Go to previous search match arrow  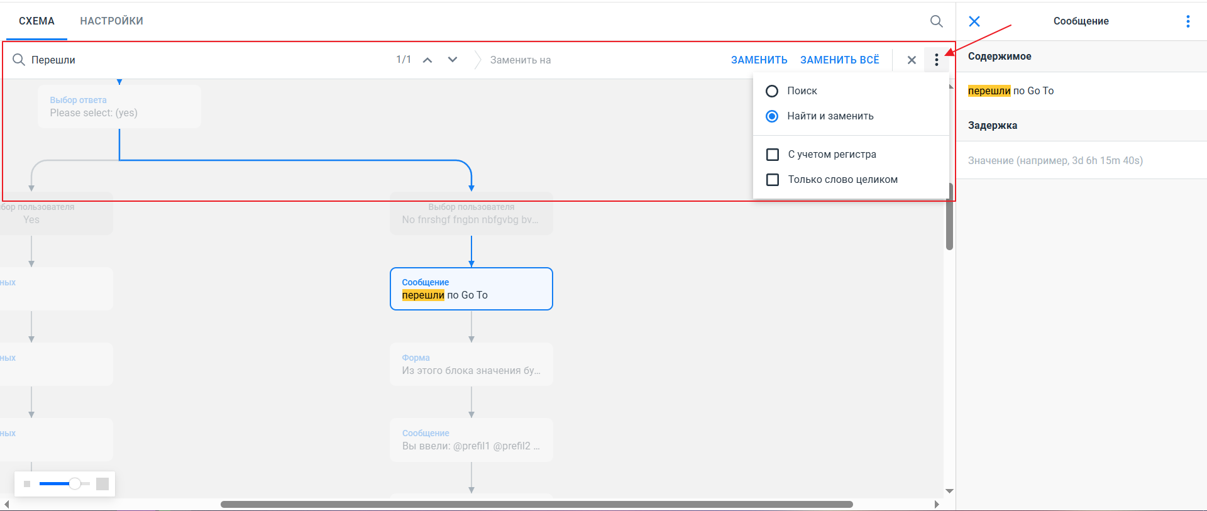(x=427, y=60)
